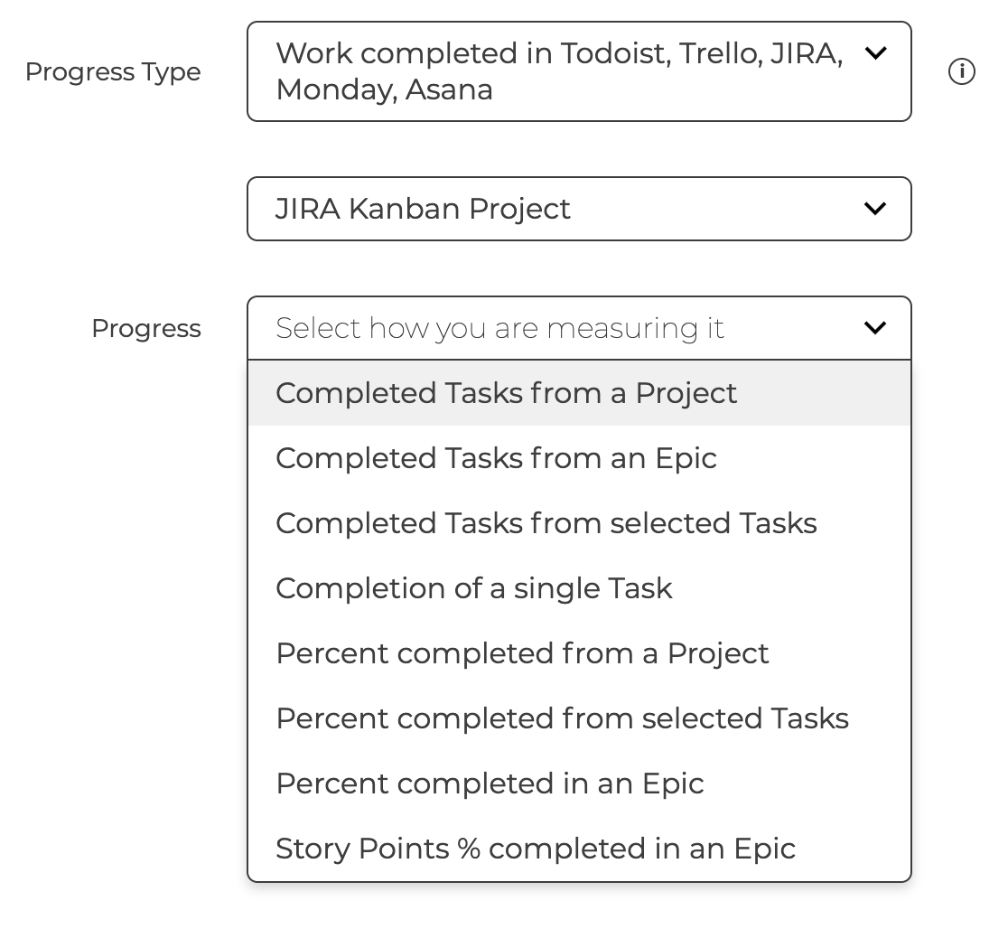
Task: Pick Percent completed from selected Tasks
Action: [x=562, y=718]
